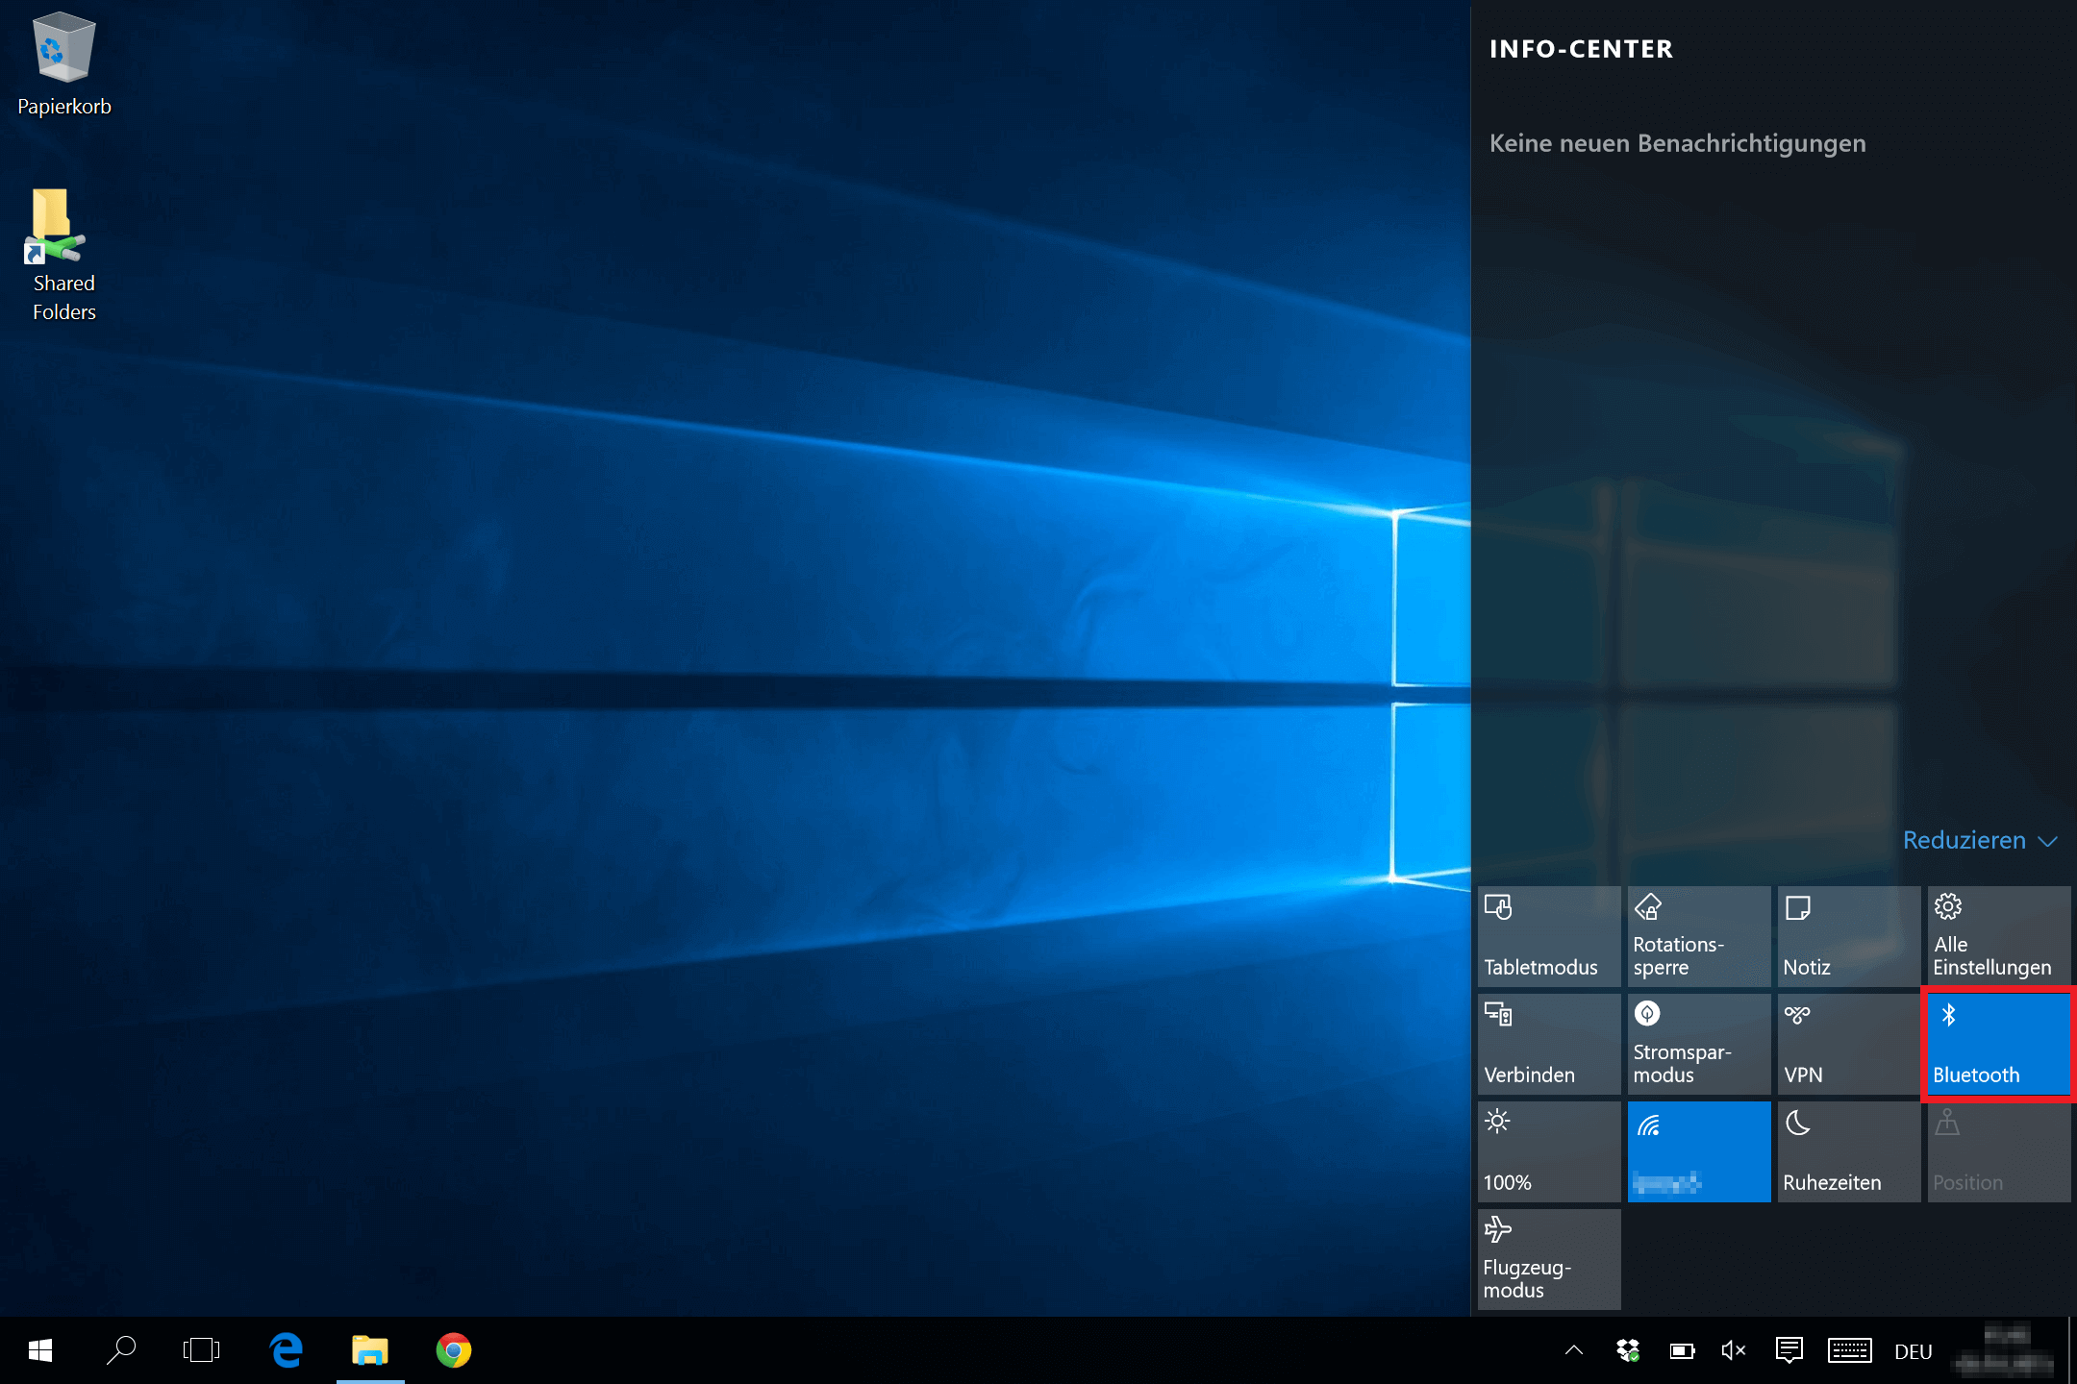The height and width of the screenshot is (1384, 2077).
Task: Open the DEU keyboard language menu
Action: [1914, 1350]
